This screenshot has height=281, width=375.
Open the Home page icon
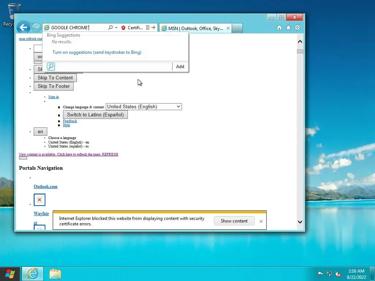pos(279,28)
